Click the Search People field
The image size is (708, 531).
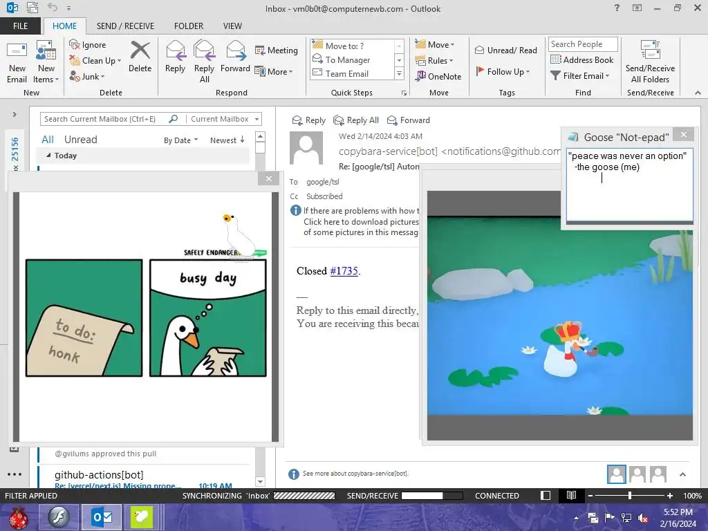[583, 44]
